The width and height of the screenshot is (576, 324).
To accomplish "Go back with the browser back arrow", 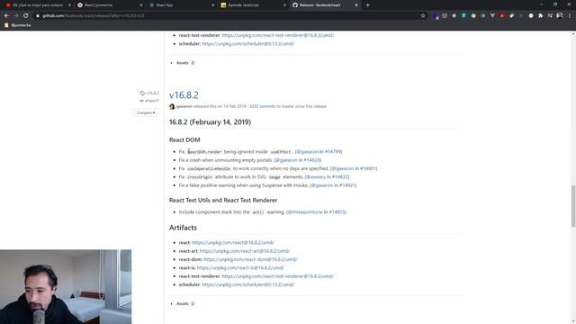I will tap(6, 16).
